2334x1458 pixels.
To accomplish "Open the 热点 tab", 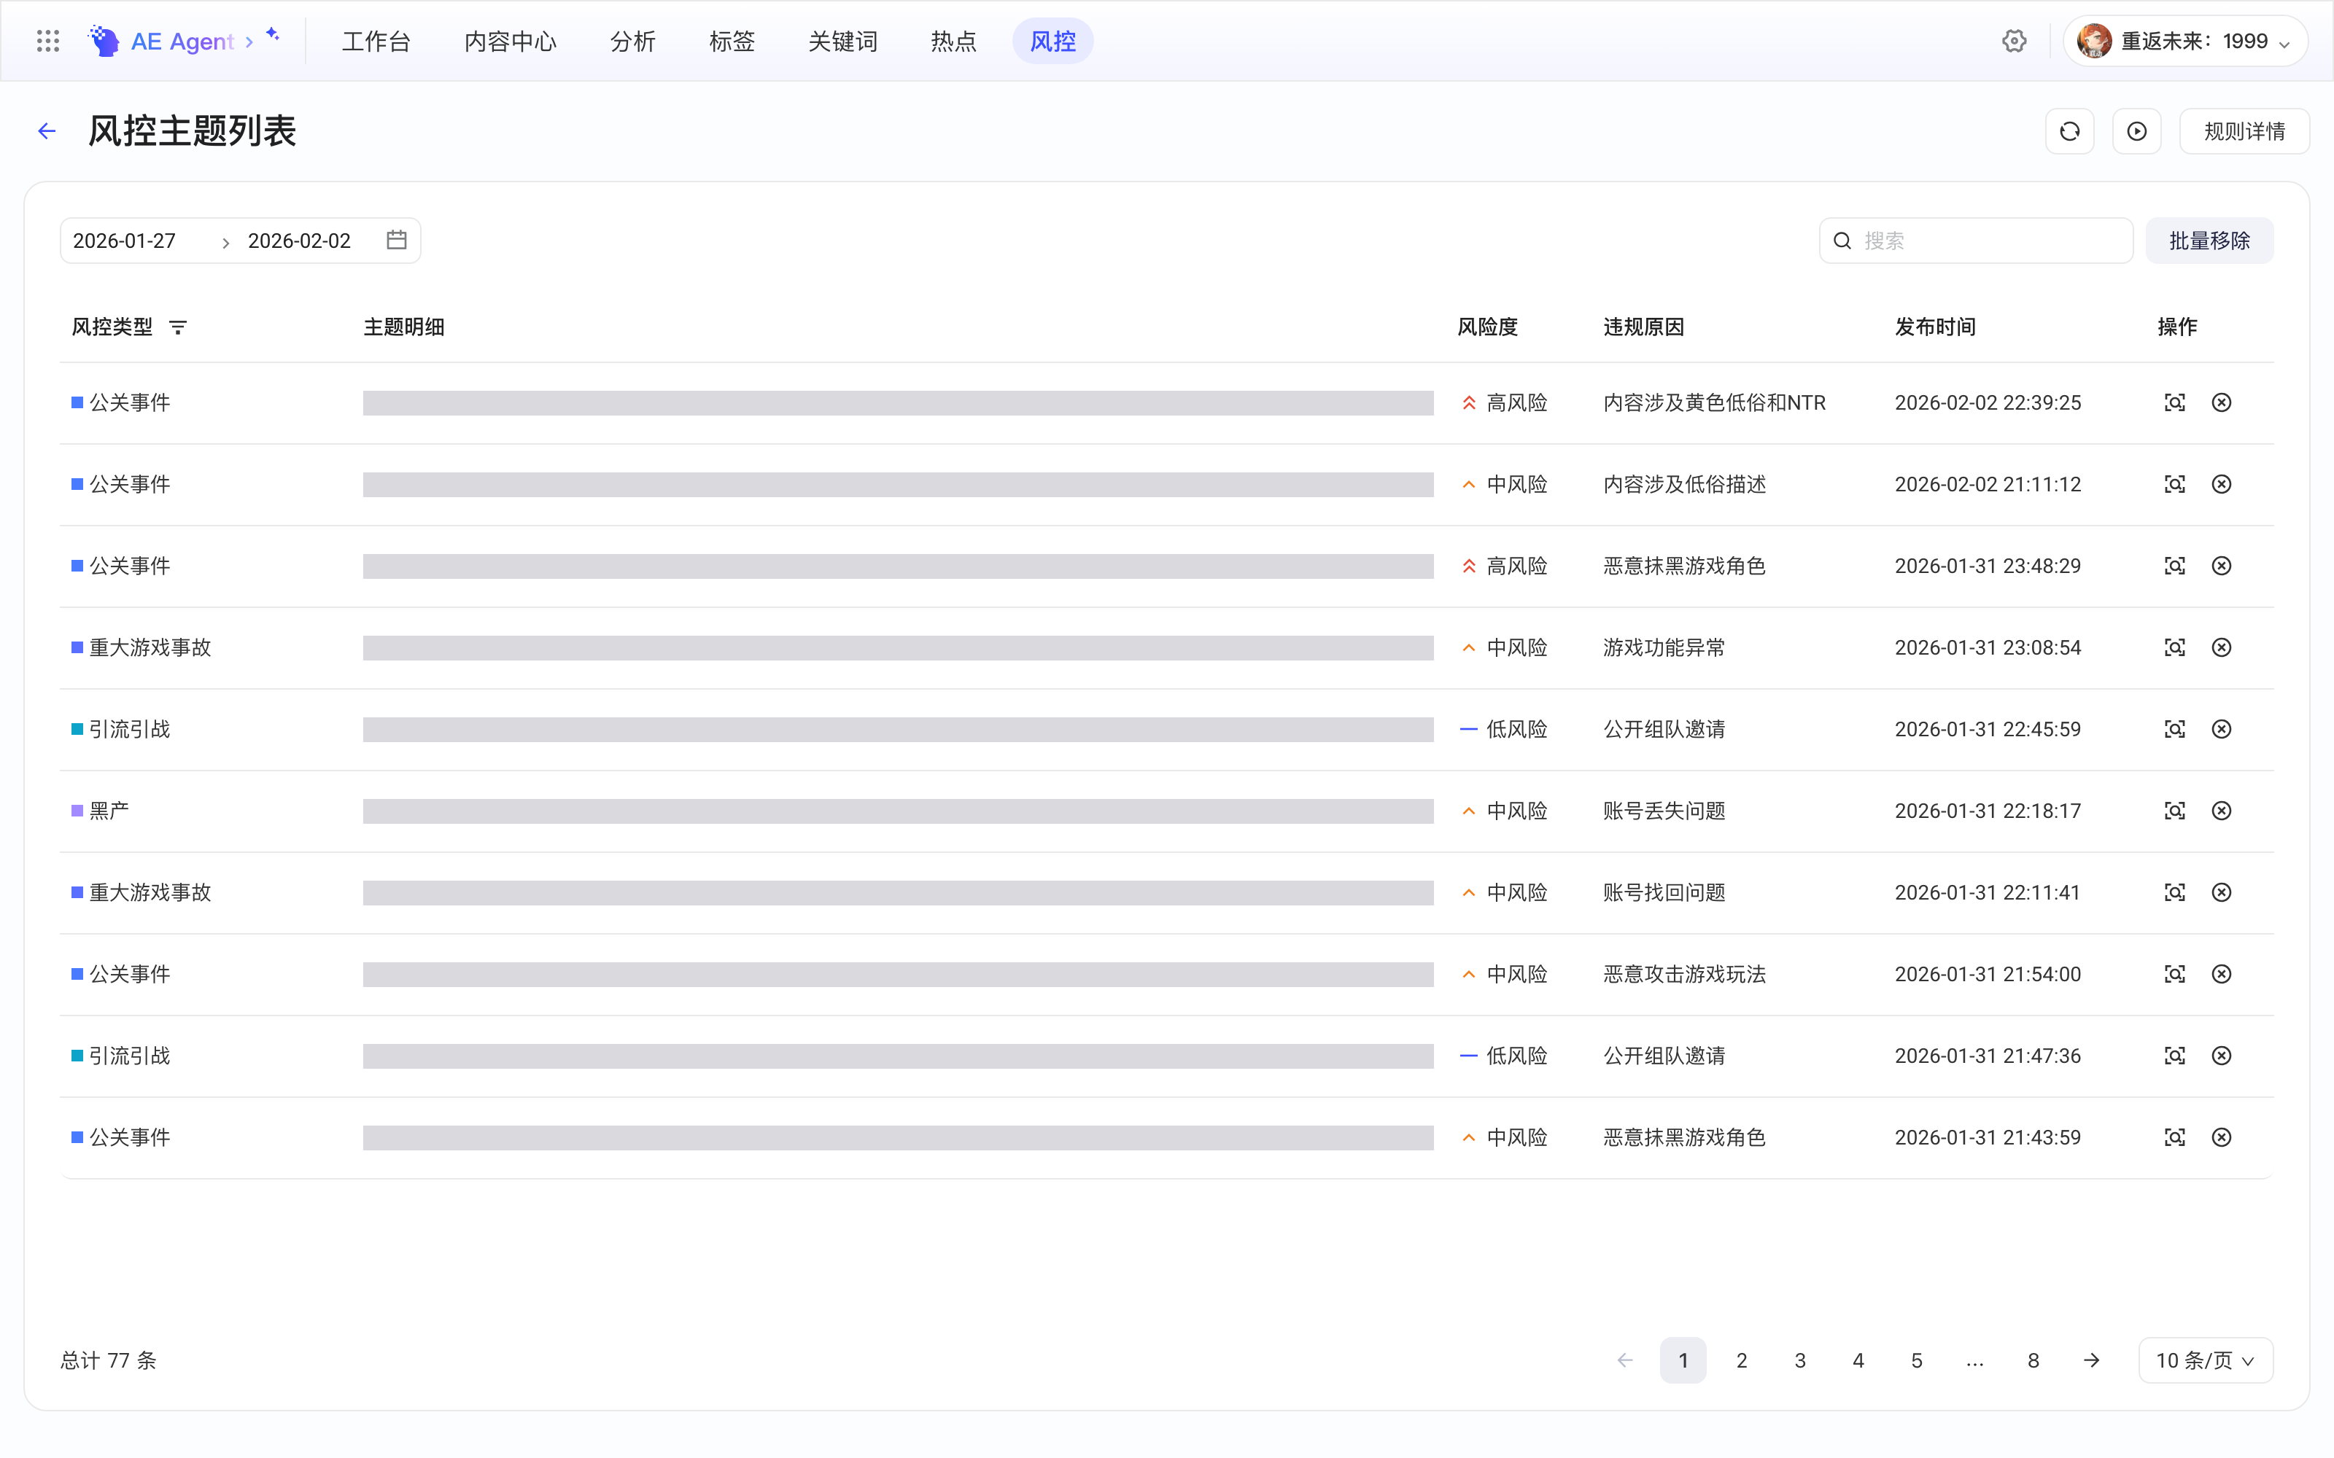I will coord(953,42).
